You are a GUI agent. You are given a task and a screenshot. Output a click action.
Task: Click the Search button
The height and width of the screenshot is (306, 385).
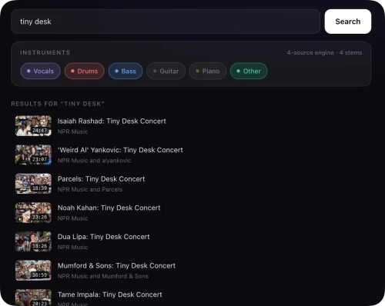click(x=348, y=22)
